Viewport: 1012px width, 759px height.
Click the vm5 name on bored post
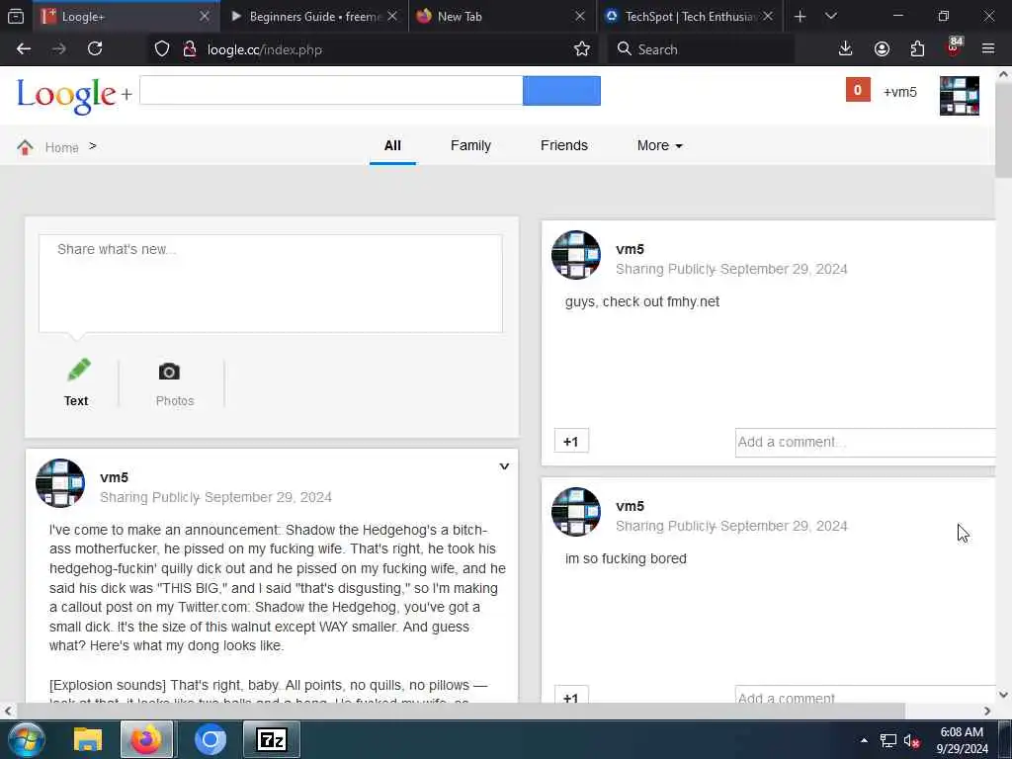click(x=630, y=506)
